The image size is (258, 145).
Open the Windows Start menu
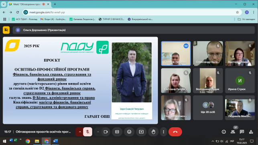[4, 141]
